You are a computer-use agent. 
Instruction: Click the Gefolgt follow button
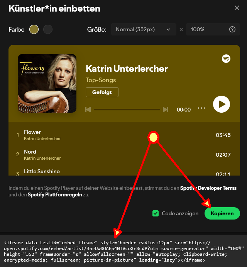pos(102,92)
